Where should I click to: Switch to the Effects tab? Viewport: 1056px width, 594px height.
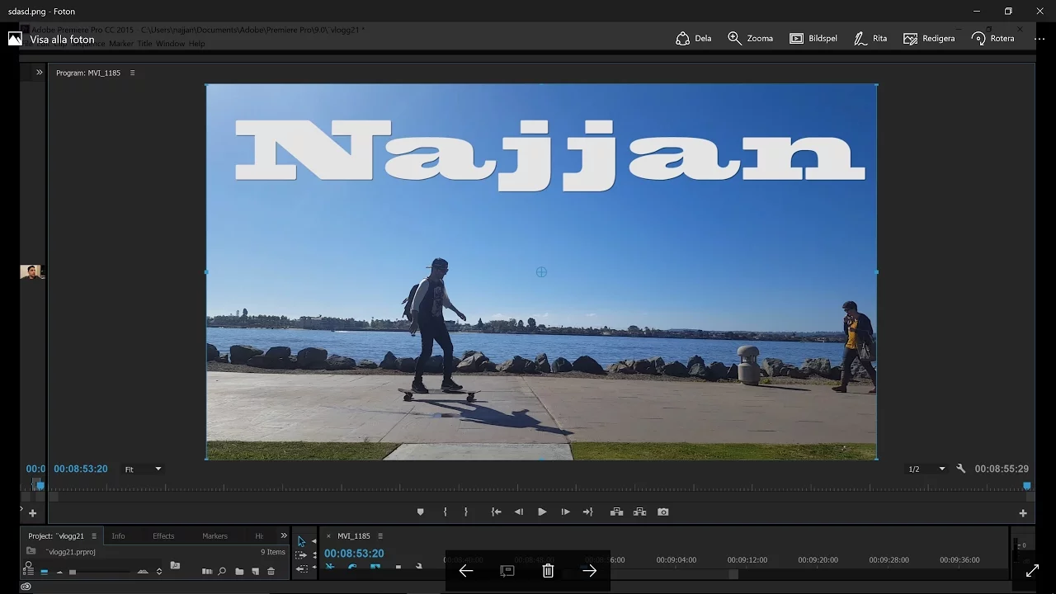[x=163, y=536]
